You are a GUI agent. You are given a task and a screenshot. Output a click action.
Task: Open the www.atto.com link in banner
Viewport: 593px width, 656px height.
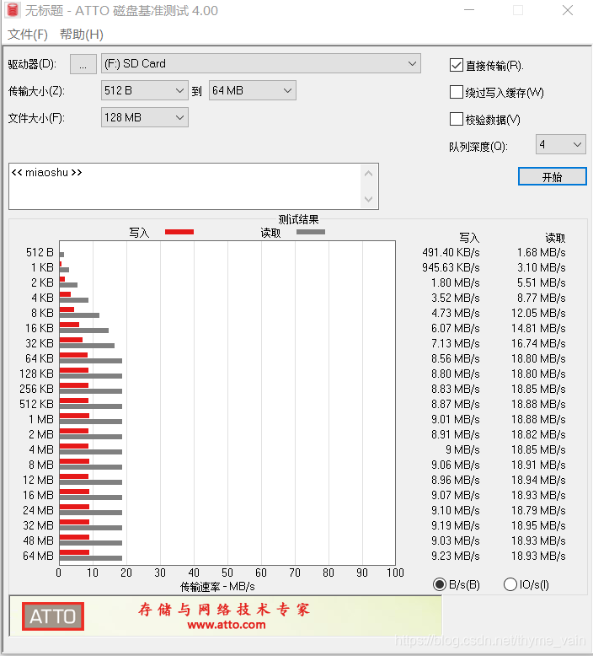(227, 625)
